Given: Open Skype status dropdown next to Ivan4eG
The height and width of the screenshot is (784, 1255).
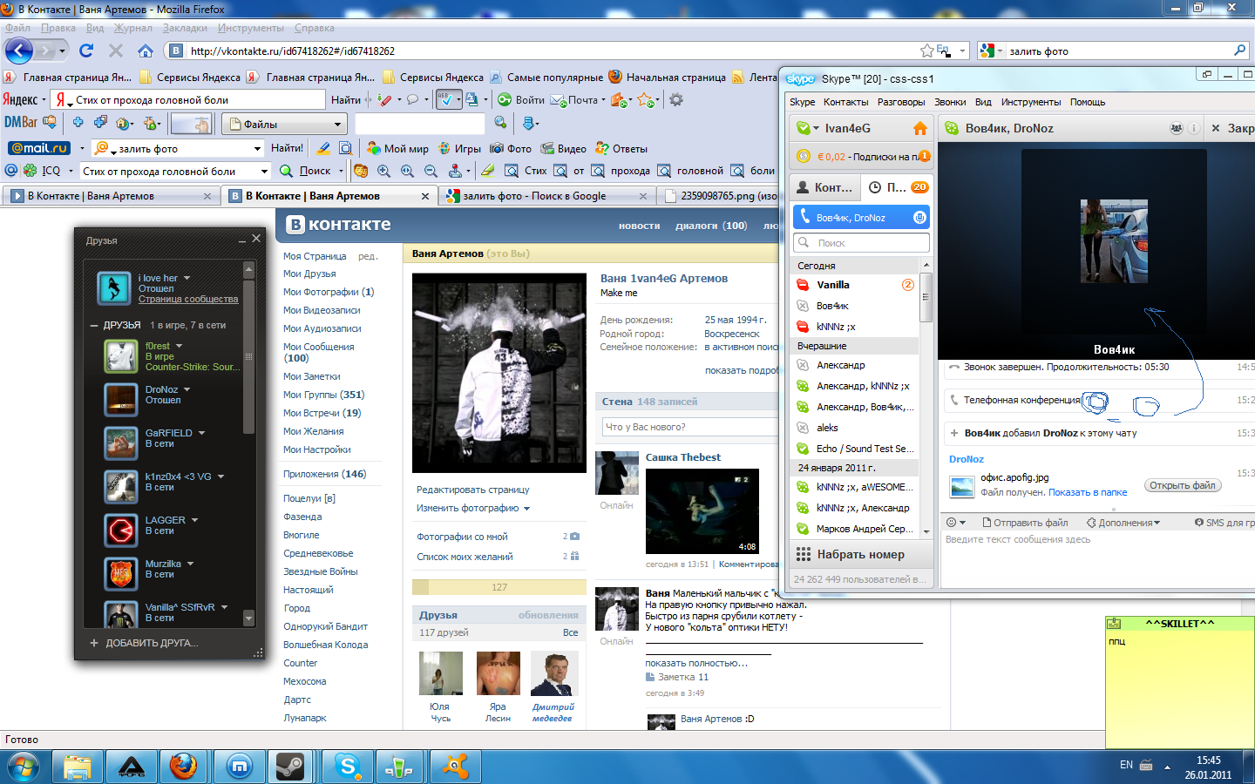Looking at the screenshot, I should tap(817, 128).
